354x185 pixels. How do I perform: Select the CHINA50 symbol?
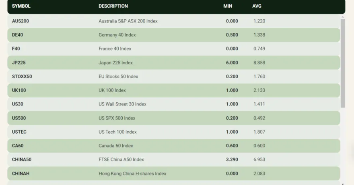coord(22,159)
